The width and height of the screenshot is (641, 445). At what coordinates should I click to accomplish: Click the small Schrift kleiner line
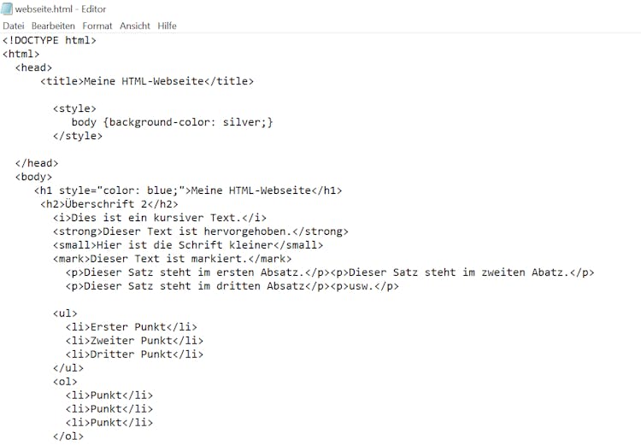point(188,245)
